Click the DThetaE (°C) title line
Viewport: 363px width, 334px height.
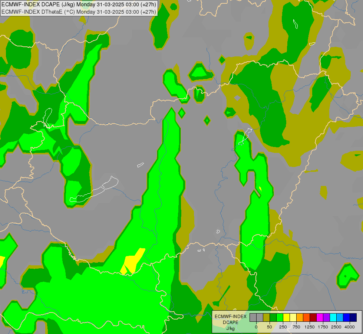pos(79,12)
